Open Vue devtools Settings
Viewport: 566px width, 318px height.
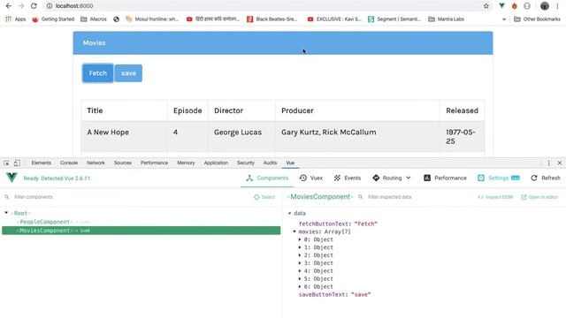[x=499, y=178]
